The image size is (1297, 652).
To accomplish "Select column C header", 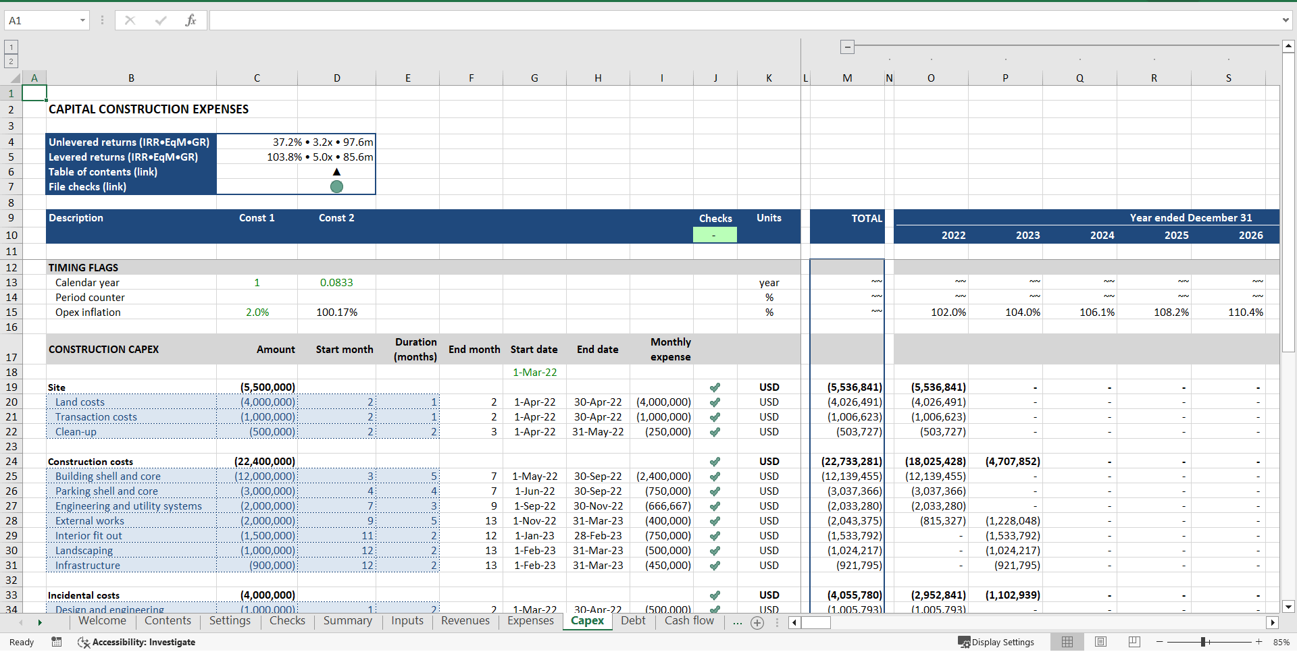I will 257,78.
